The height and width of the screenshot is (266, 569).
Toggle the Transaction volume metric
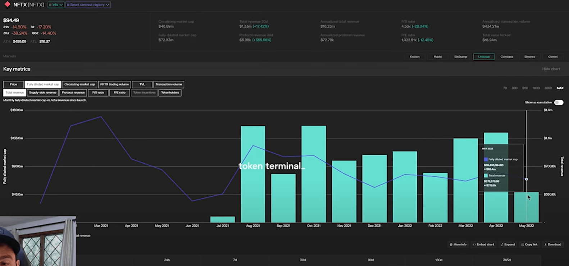click(169, 84)
